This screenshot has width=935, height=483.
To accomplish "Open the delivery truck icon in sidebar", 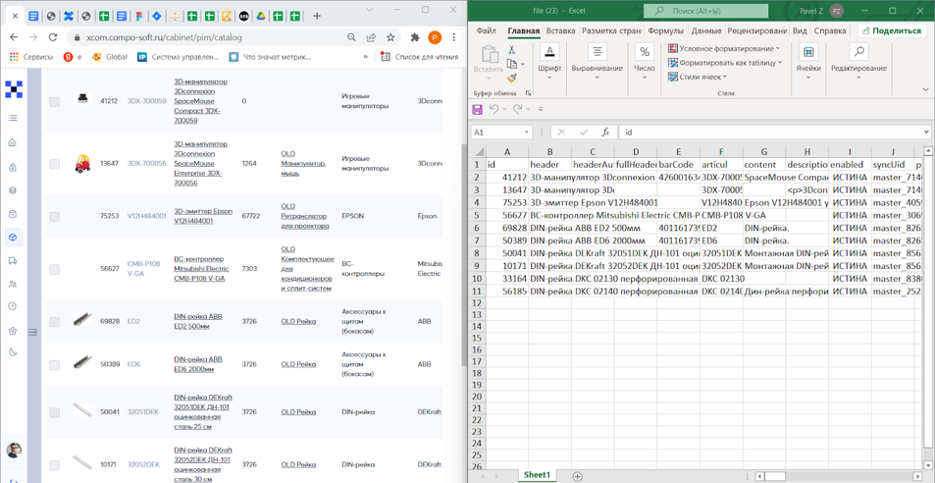I will (13, 260).
